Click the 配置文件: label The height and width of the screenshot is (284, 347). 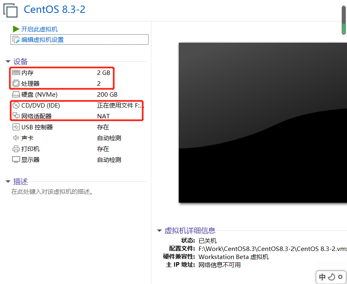(182, 249)
